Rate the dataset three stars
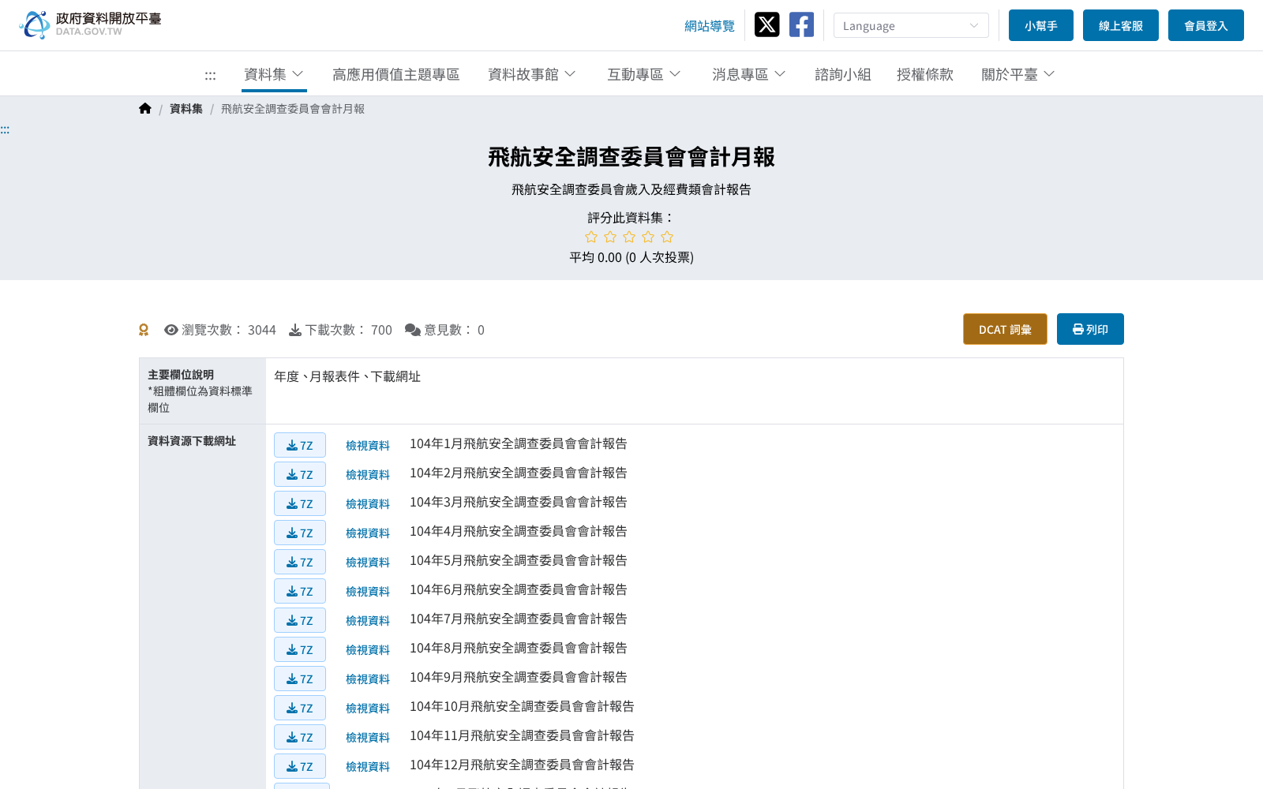This screenshot has width=1263, height=789. point(629,237)
